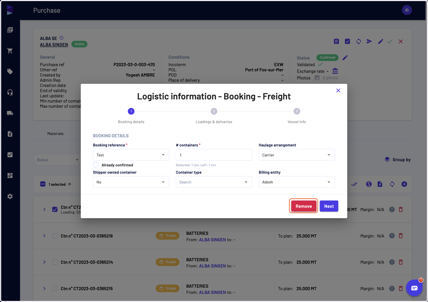
Task: Click the green validate checkmark icon
Action: 390,41
